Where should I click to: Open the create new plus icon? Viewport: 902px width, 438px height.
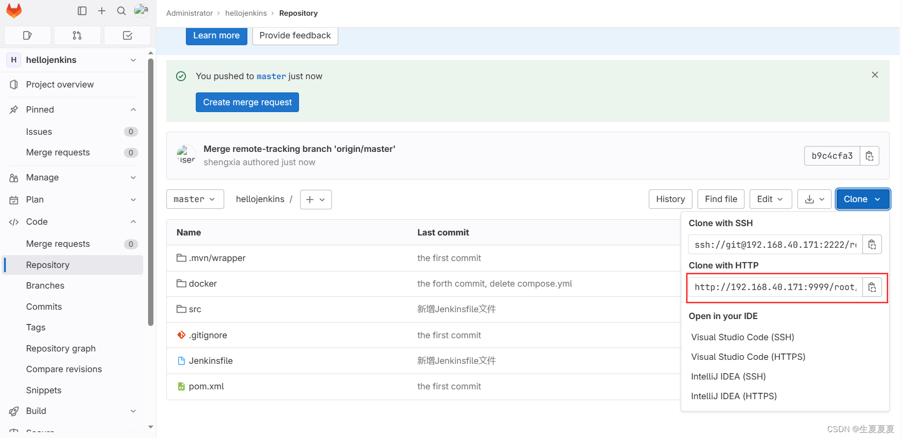(102, 11)
